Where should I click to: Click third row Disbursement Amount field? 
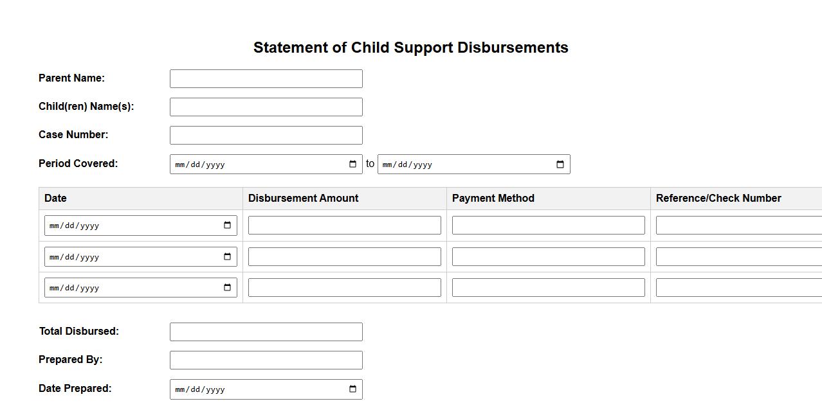click(x=344, y=288)
